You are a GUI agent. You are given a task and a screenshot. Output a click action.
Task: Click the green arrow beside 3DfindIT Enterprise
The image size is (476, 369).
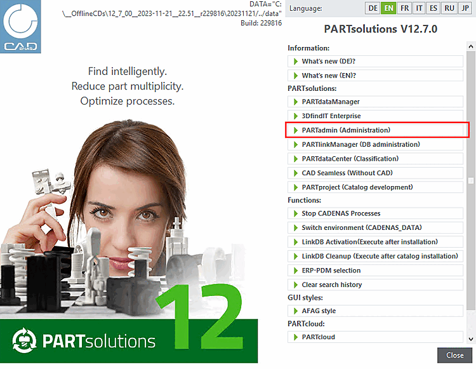296,116
